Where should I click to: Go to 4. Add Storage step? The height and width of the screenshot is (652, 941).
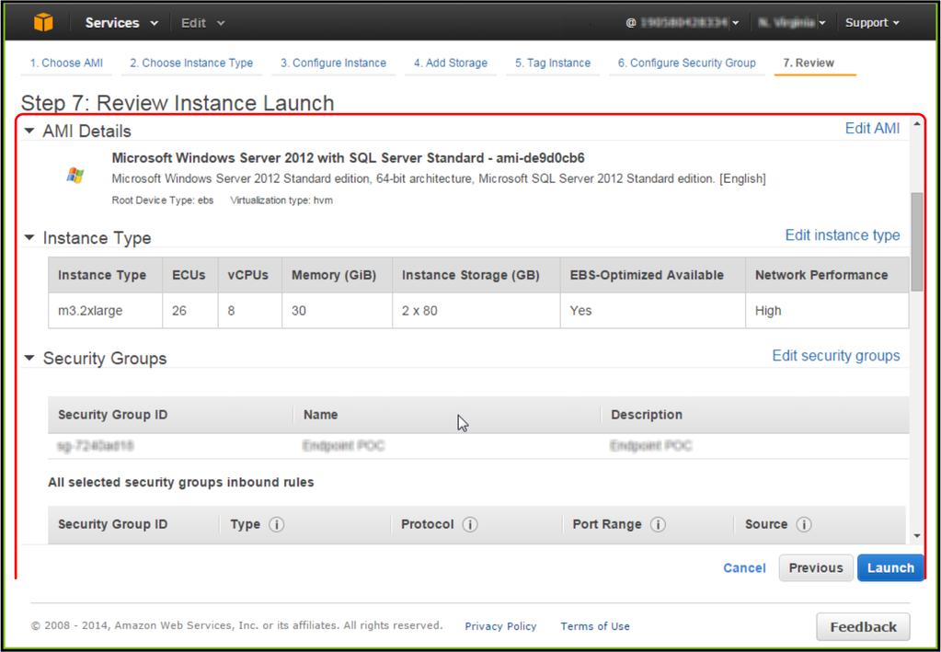450,63
